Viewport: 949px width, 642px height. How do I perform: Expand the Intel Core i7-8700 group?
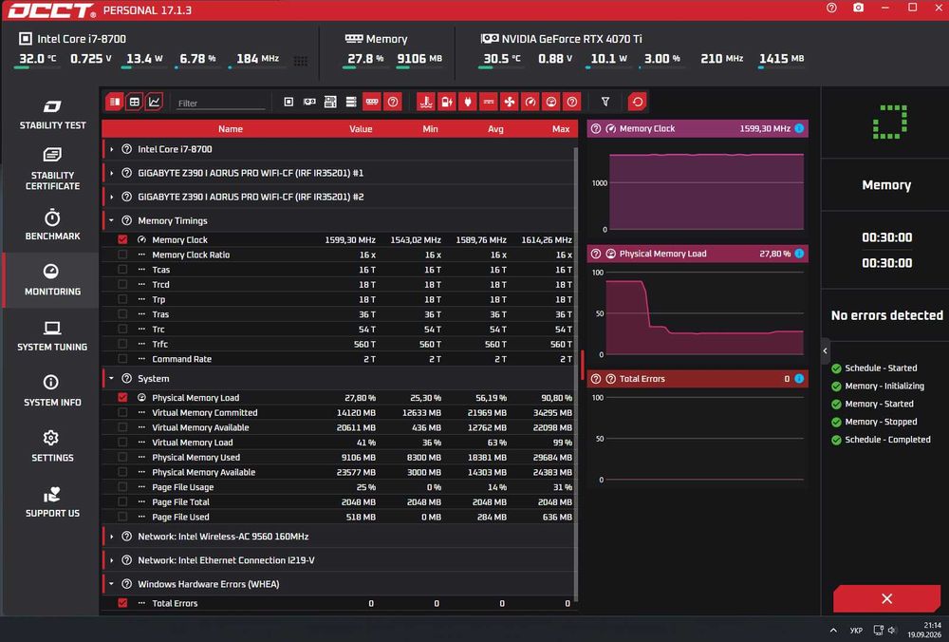tap(111, 149)
